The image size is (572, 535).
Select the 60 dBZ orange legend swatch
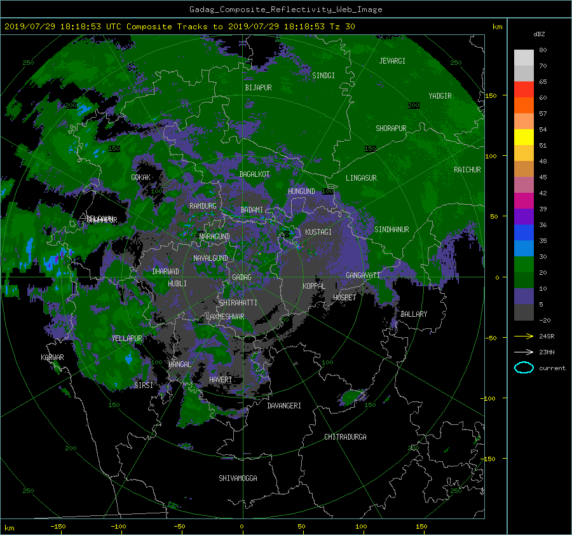tap(524, 105)
